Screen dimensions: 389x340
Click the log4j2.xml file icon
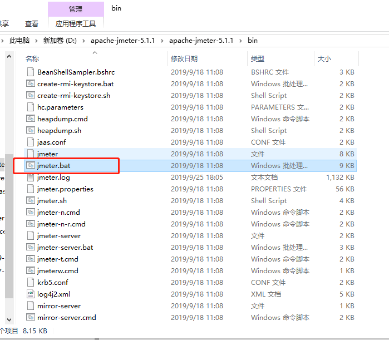[31, 294]
